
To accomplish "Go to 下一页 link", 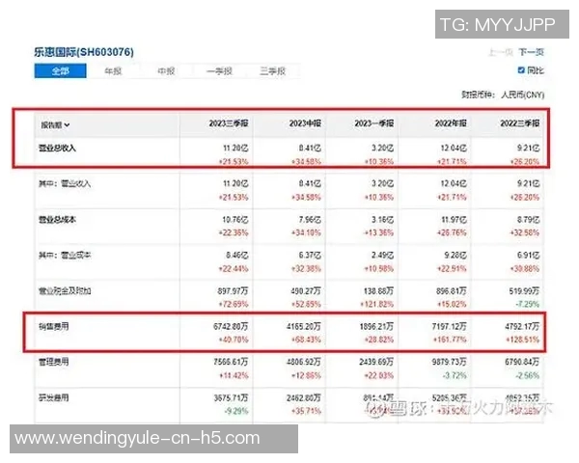I will pyautogui.click(x=531, y=52).
